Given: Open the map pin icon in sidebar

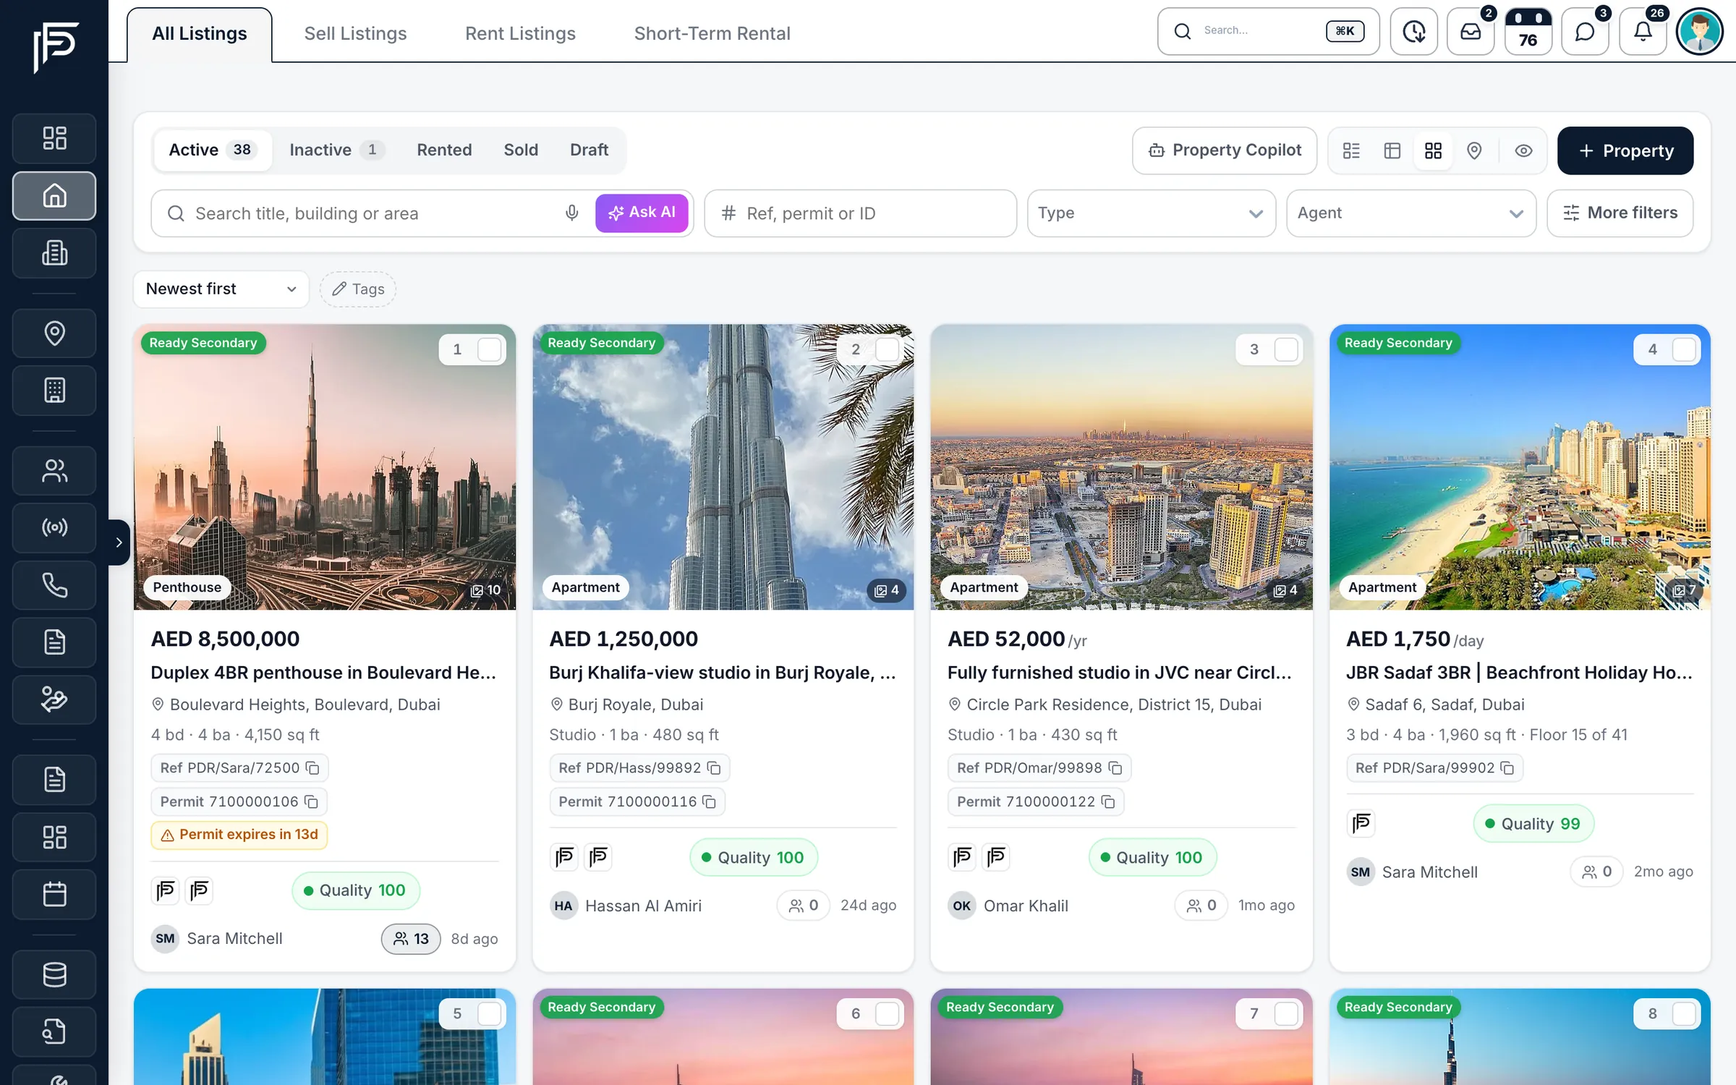Looking at the screenshot, I should (x=54, y=333).
